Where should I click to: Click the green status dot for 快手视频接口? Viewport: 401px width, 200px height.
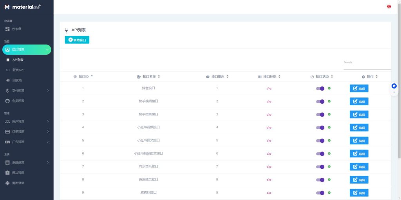click(329, 101)
